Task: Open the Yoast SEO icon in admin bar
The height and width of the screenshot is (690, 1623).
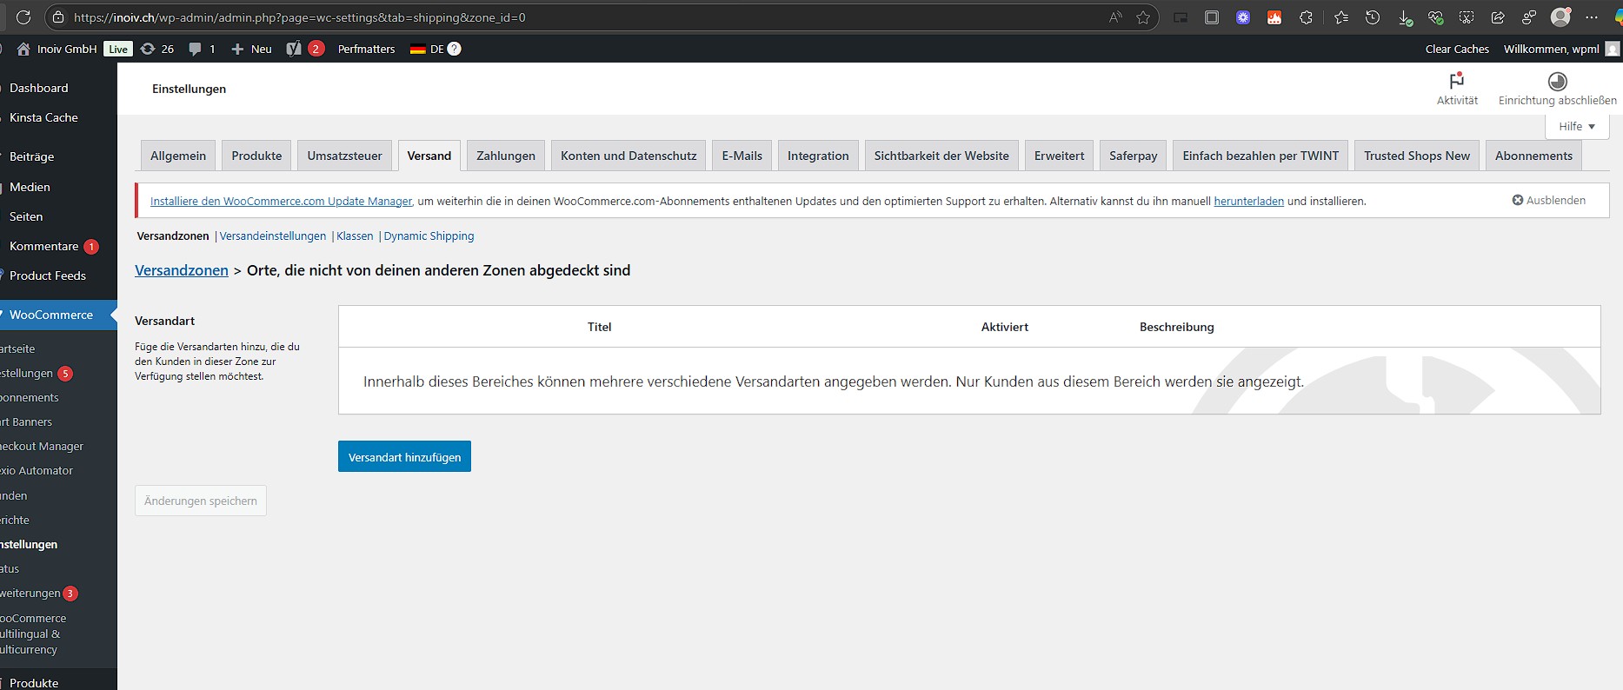Action: (294, 49)
